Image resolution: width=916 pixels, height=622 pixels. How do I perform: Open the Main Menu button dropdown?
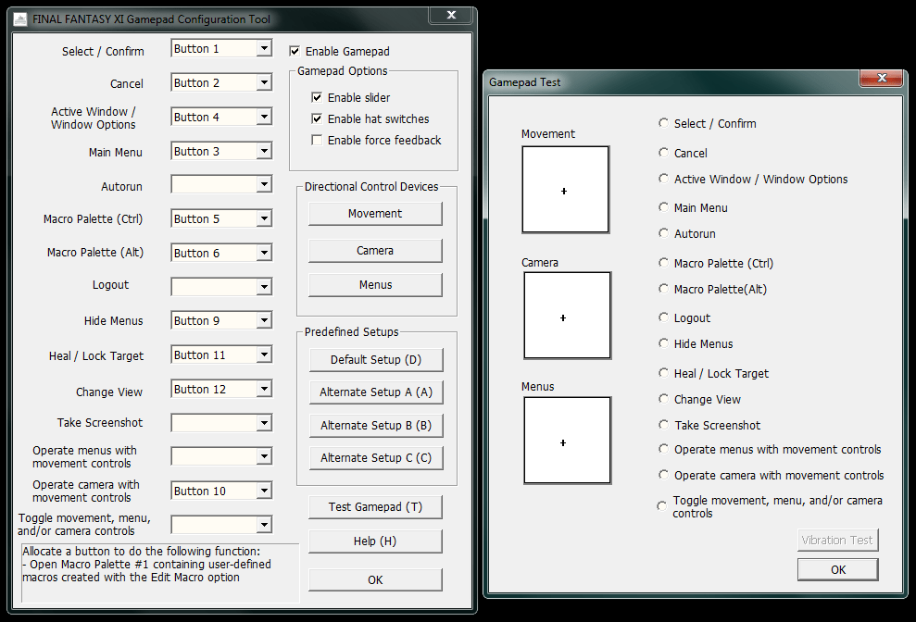click(x=264, y=151)
